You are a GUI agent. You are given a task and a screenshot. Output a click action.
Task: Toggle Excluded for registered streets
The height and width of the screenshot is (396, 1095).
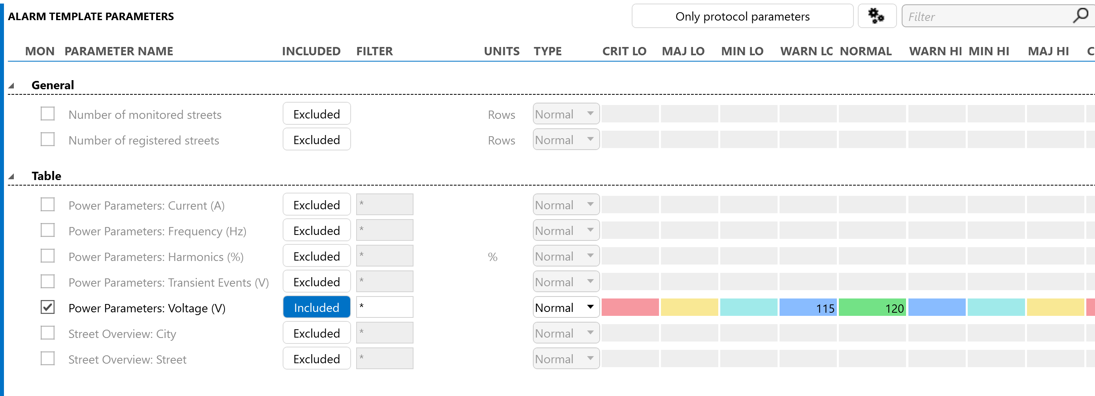pos(317,139)
